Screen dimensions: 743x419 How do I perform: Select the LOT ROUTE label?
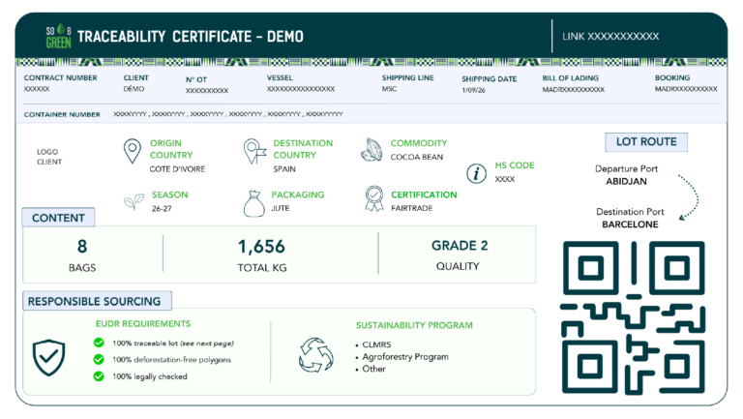click(646, 141)
